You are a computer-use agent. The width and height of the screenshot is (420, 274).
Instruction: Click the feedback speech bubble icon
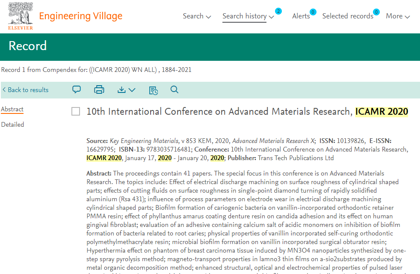(x=77, y=90)
